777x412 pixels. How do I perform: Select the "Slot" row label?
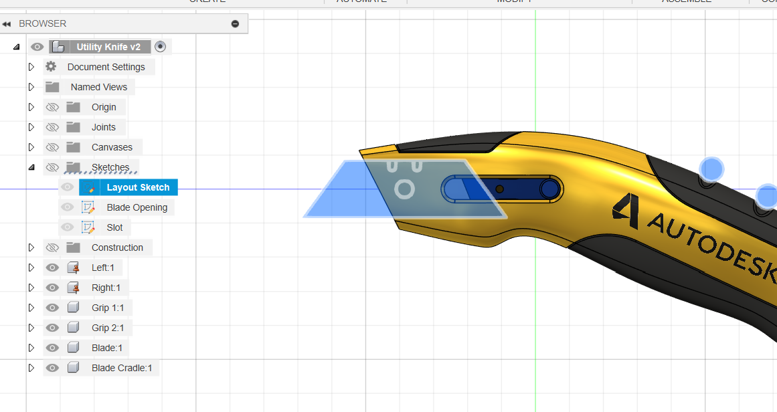click(x=114, y=227)
